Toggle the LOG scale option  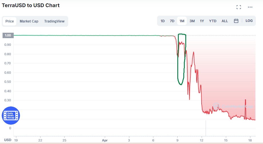click(x=249, y=21)
